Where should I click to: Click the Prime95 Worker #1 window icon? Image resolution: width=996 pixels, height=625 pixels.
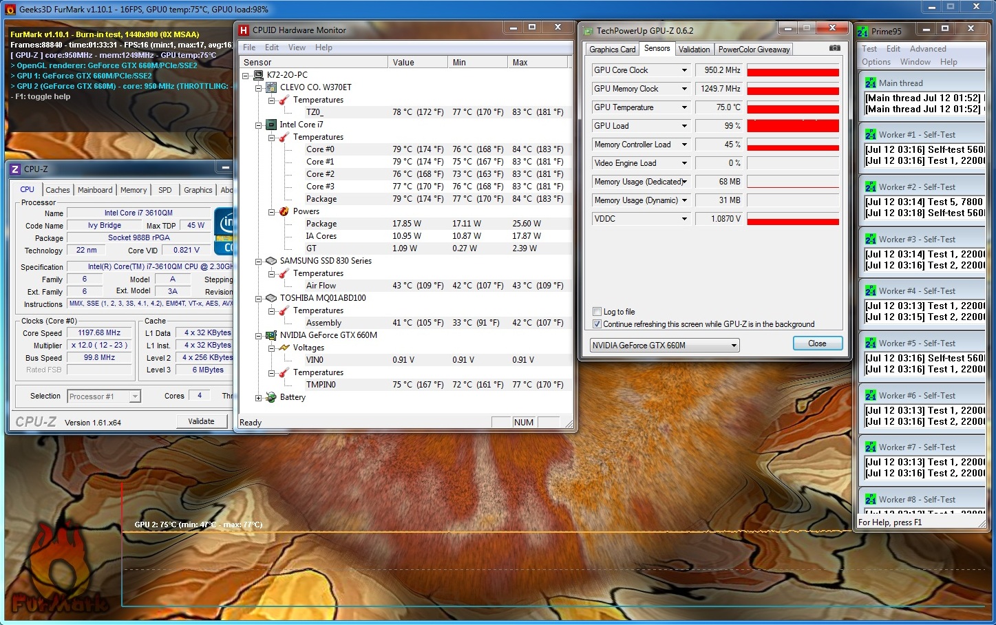click(871, 134)
